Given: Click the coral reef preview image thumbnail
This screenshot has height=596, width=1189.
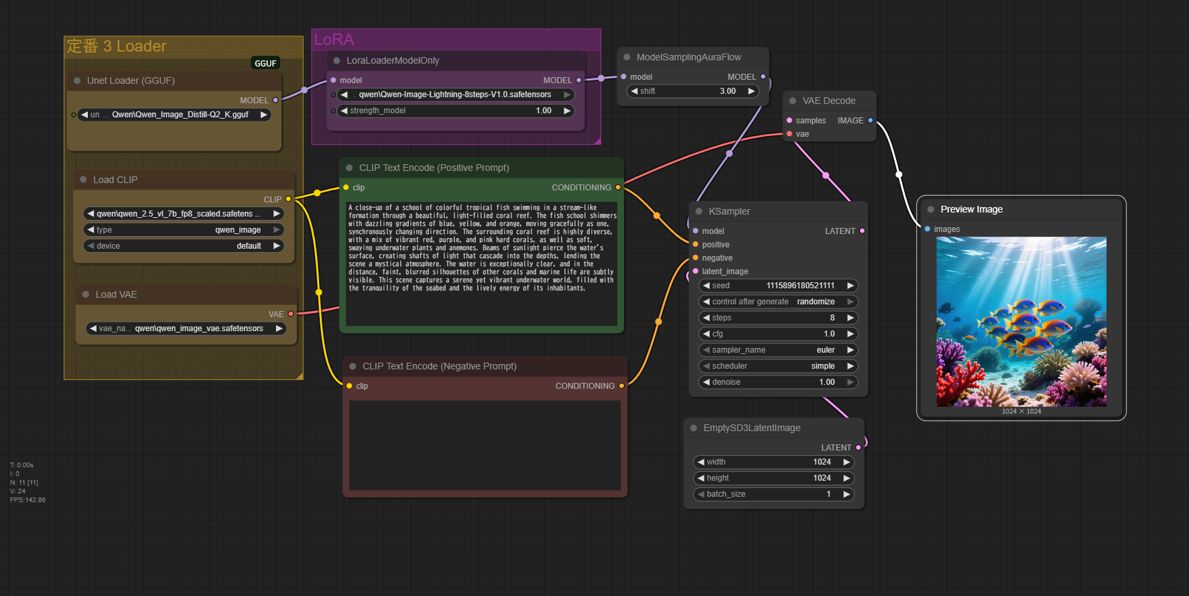Looking at the screenshot, I should [x=1021, y=321].
